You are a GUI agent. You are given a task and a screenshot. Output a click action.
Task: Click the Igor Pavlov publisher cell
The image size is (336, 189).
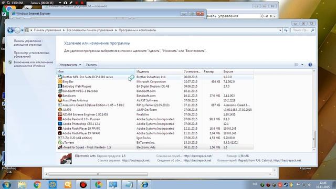click(143, 138)
